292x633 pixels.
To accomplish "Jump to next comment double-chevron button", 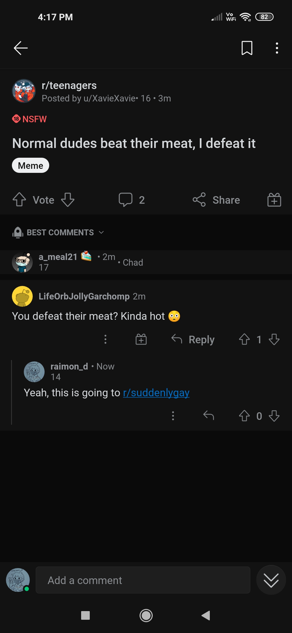I will [271, 580].
